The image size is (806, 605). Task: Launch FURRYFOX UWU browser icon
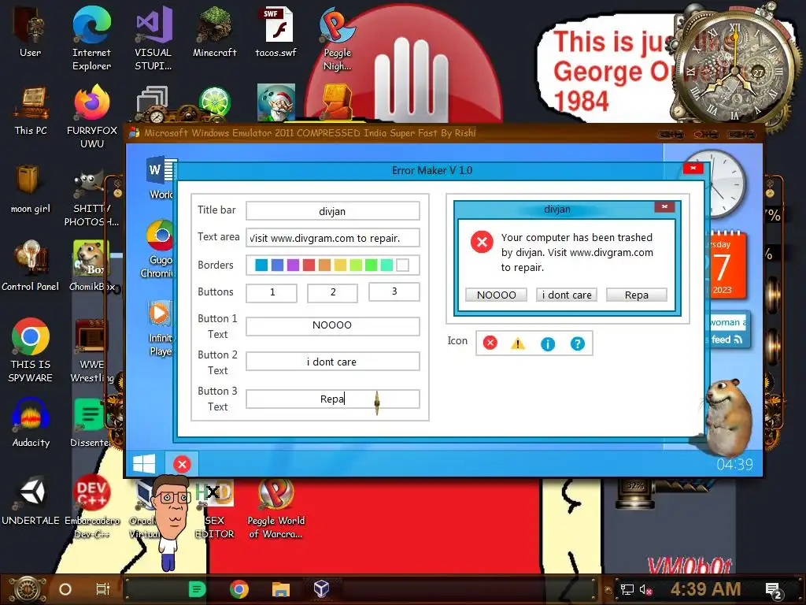pos(92,117)
